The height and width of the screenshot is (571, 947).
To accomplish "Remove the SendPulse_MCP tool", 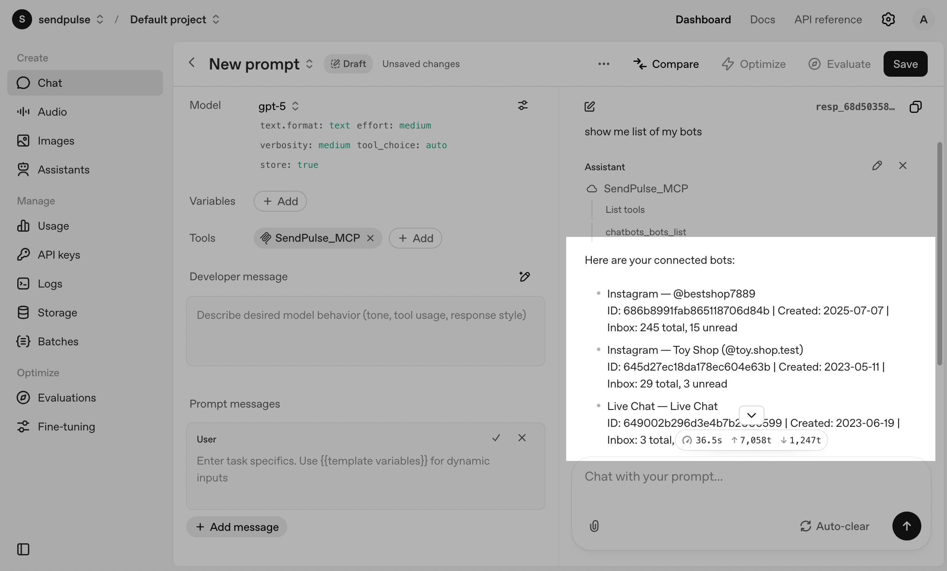I will pyautogui.click(x=370, y=239).
